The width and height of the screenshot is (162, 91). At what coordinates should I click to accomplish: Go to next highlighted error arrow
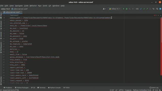pyautogui.click(x=161, y=15)
